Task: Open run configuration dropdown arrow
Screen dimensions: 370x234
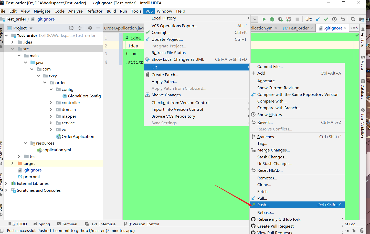Action: pyautogui.click(x=255, y=19)
